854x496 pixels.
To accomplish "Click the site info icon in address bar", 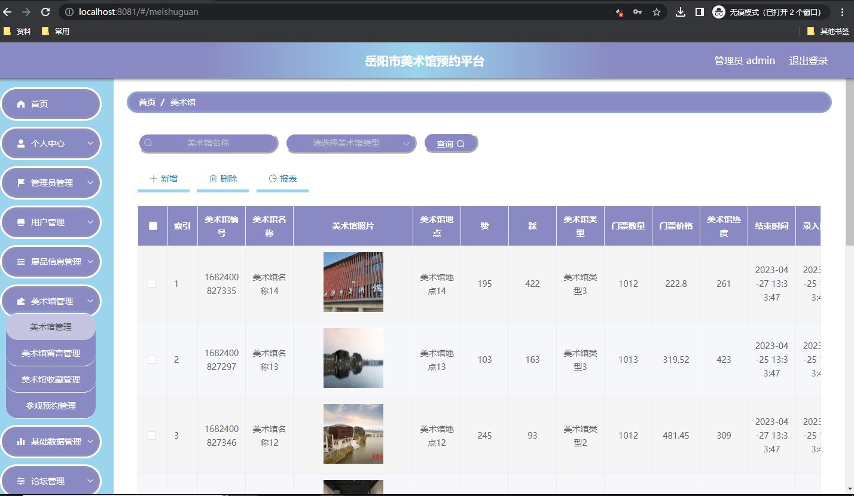I will point(69,12).
